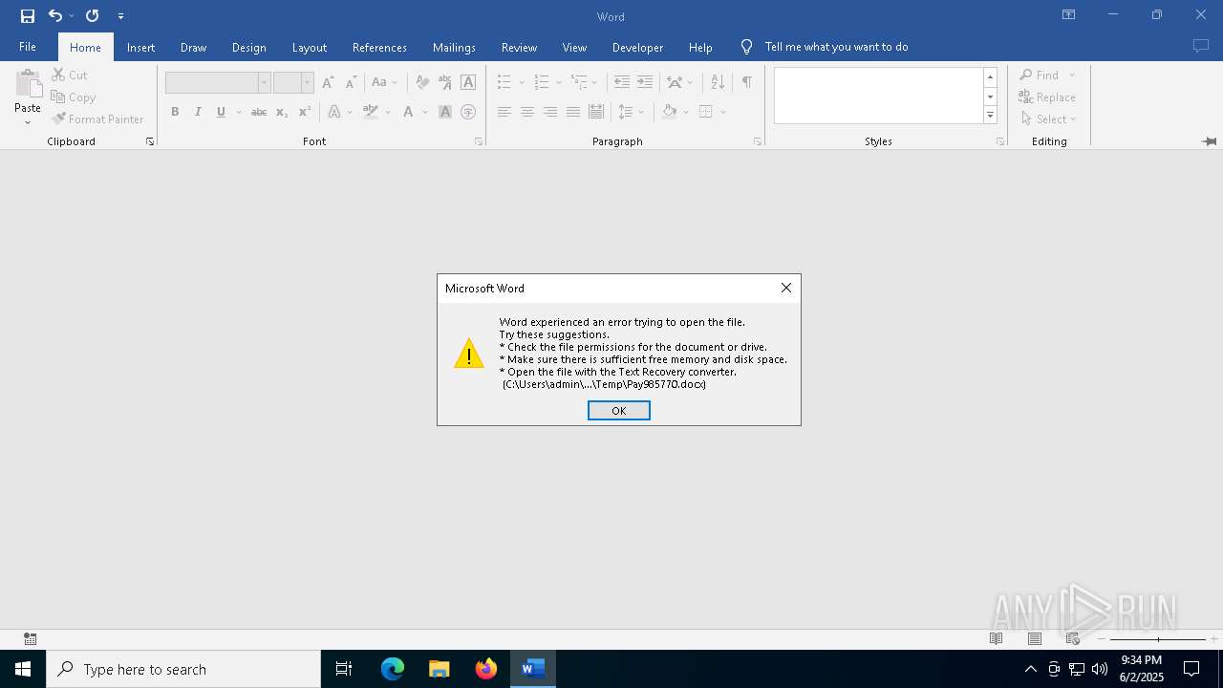Click the Text Highlight Color button
The image size is (1223, 688).
(371, 112)
